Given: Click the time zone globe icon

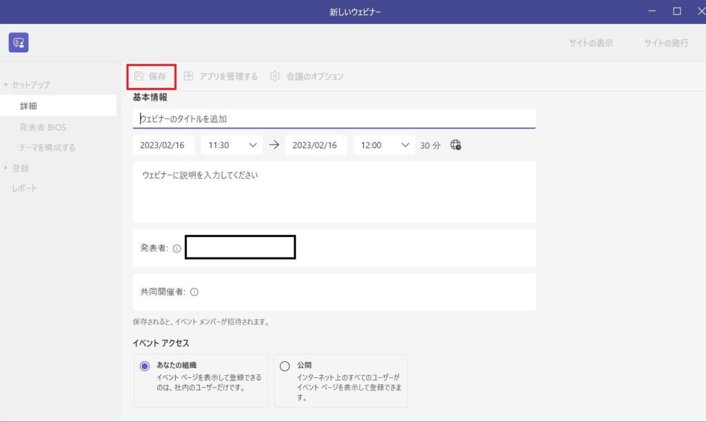Looking at the screenshot, I should coord(456,145).
